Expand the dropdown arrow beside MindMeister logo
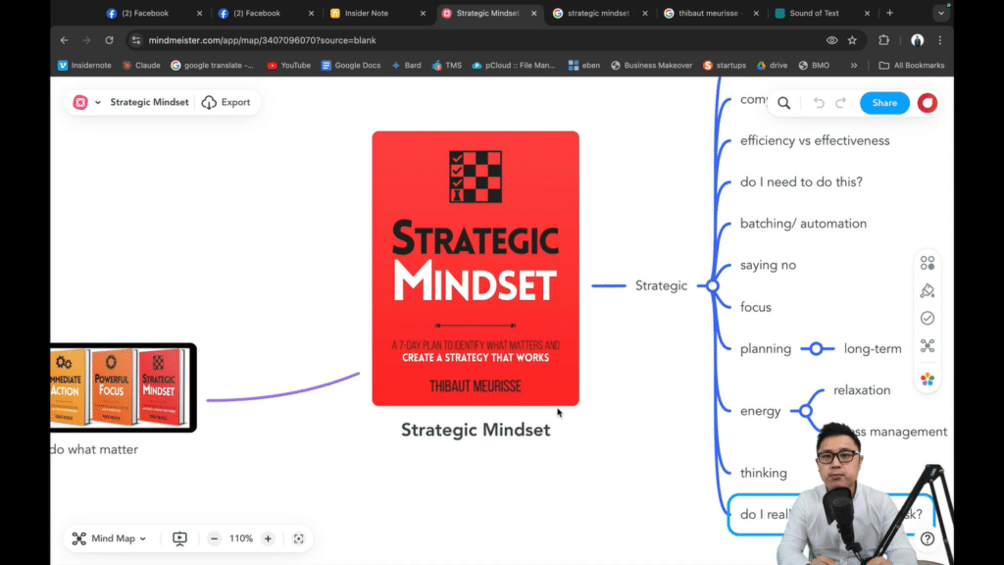 (98, 102)
